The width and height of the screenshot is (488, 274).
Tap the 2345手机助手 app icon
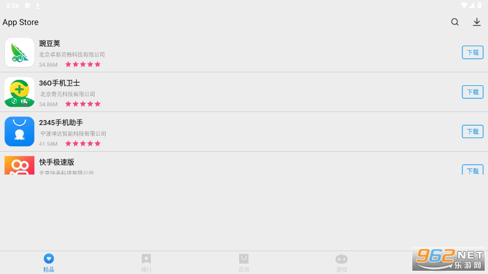pos(19,132)
